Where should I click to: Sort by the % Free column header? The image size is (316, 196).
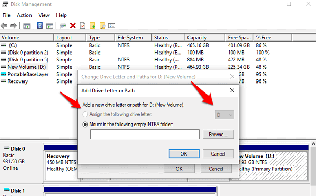[x=273, y=38]
